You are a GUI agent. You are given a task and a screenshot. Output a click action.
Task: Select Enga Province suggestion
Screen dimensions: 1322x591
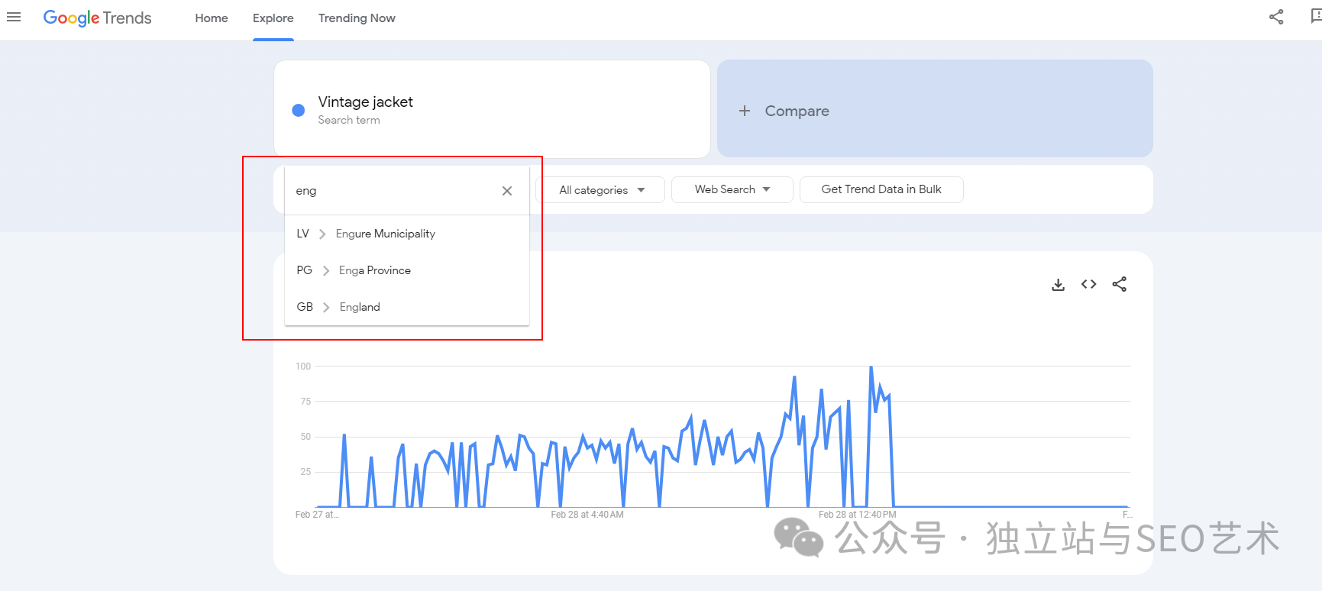tap(407, 270)
